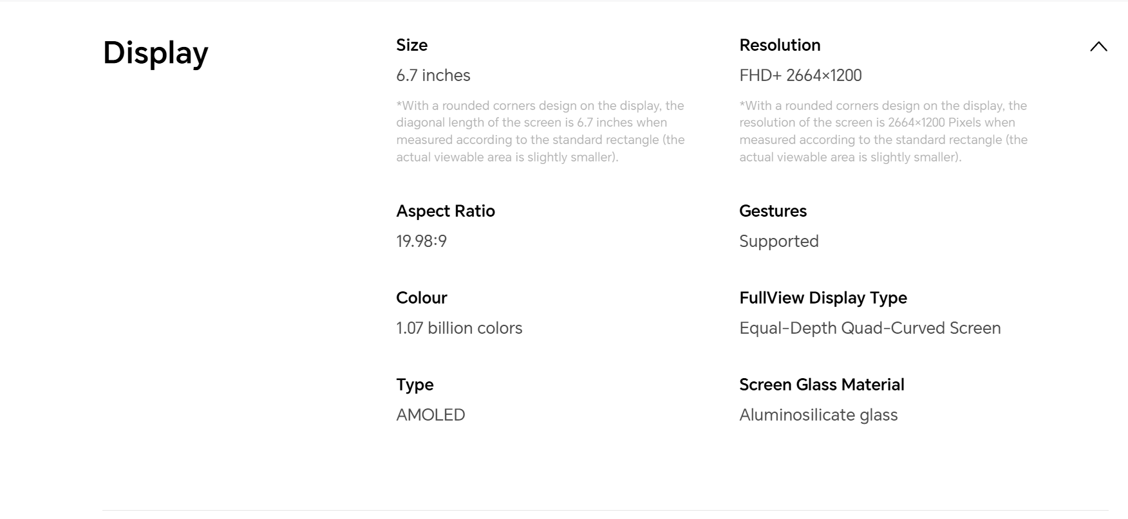Viewport: 1128px width, 519px height.
Task: Click the FHD+ 2664×1200 value
Action: [800, 75]
